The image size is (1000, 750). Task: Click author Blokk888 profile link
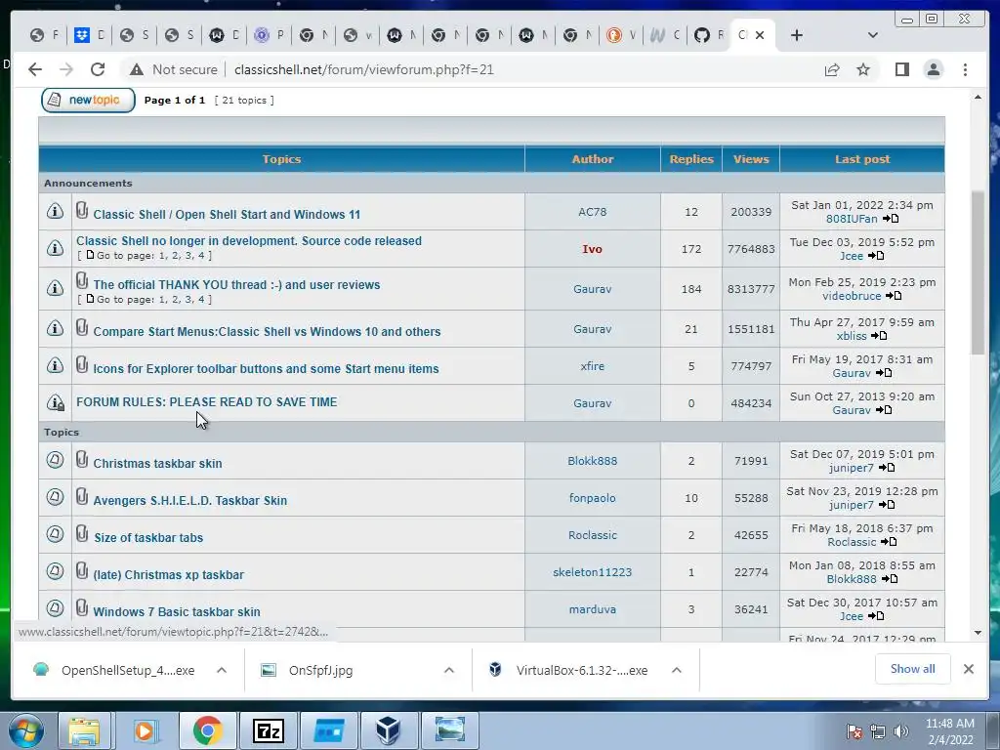pyautogui.click(x=593, y=461)
